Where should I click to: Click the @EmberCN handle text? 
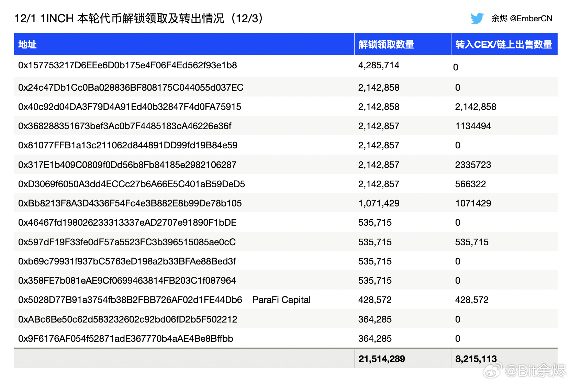pos(531,19)
